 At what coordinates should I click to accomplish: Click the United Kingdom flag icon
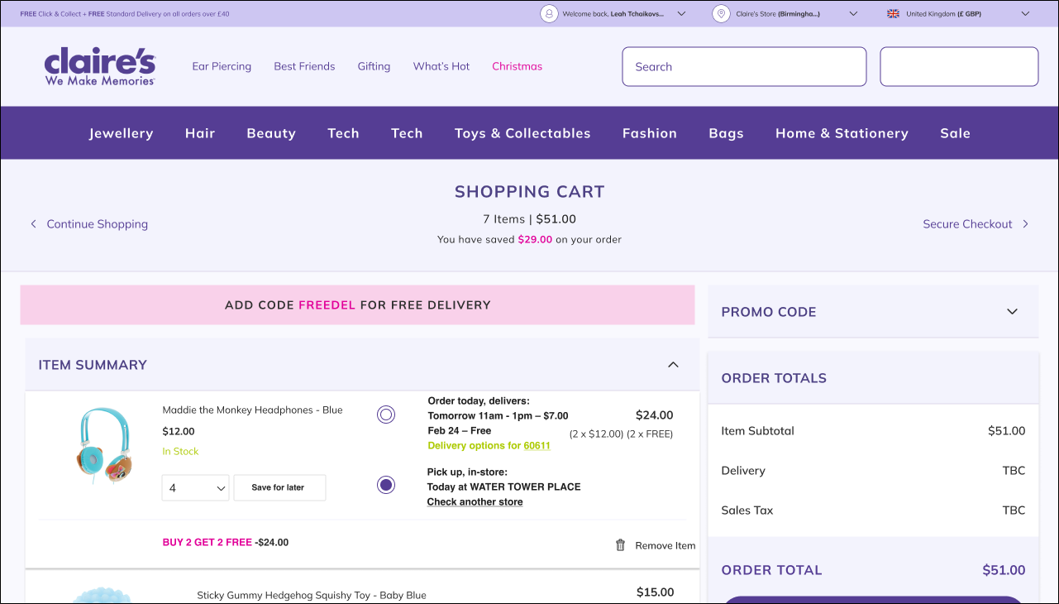893,13
